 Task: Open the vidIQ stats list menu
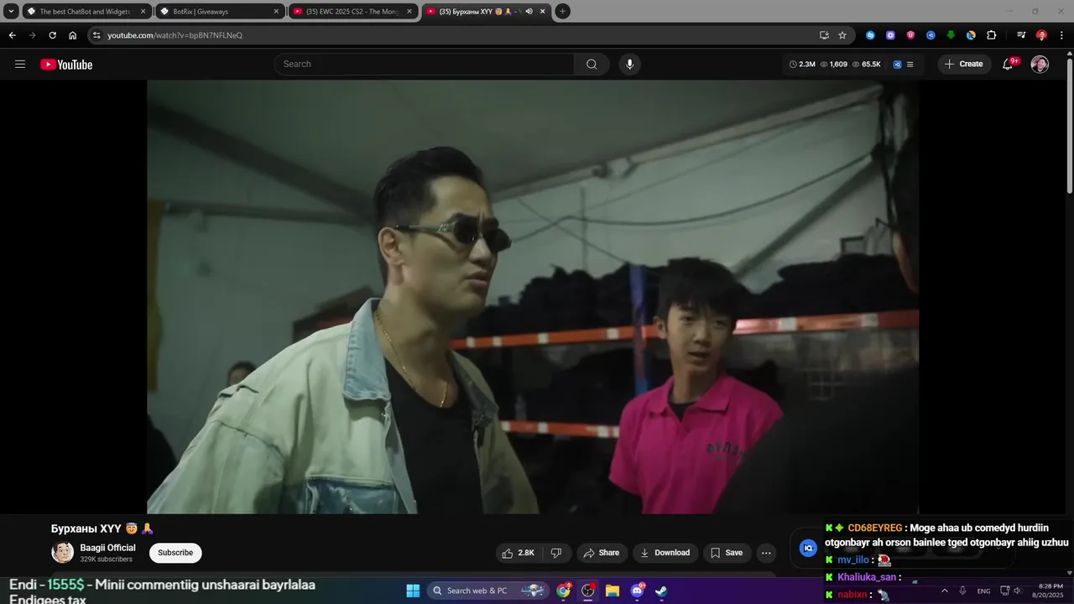point(910,65)
